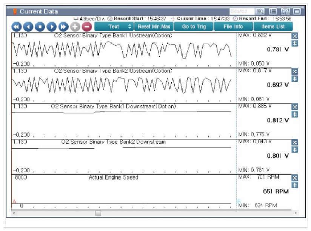
Task: Click the Search input field
Action: point(242,11)
